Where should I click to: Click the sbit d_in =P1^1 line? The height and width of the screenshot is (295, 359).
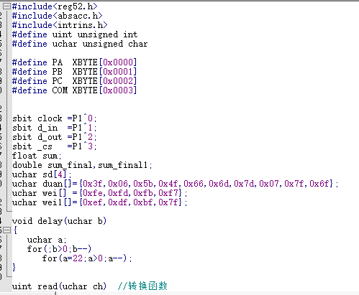(x=55, y=128)
